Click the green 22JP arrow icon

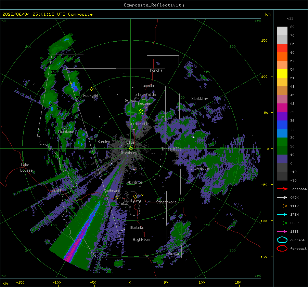[282, 223]
